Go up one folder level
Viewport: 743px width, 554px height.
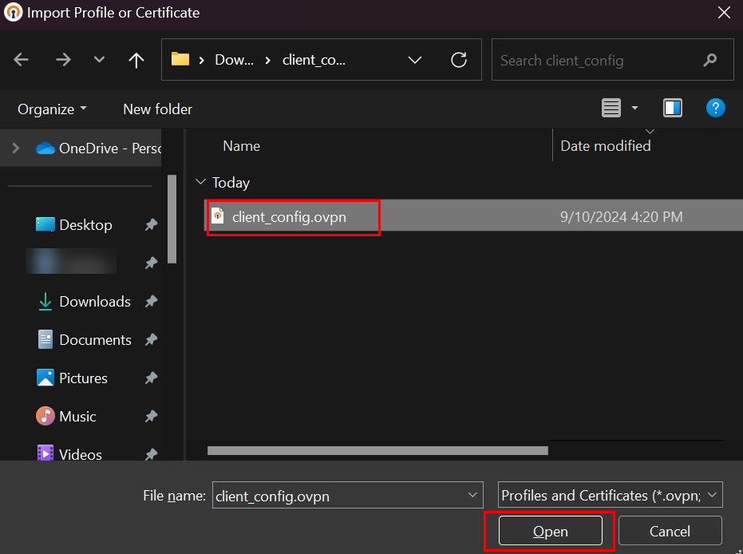click(x=136, y=60)
